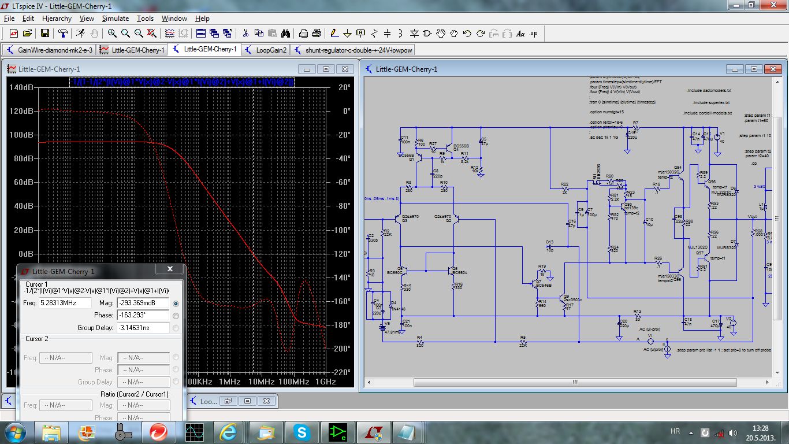Open Find with the binoculars icon

286,34
